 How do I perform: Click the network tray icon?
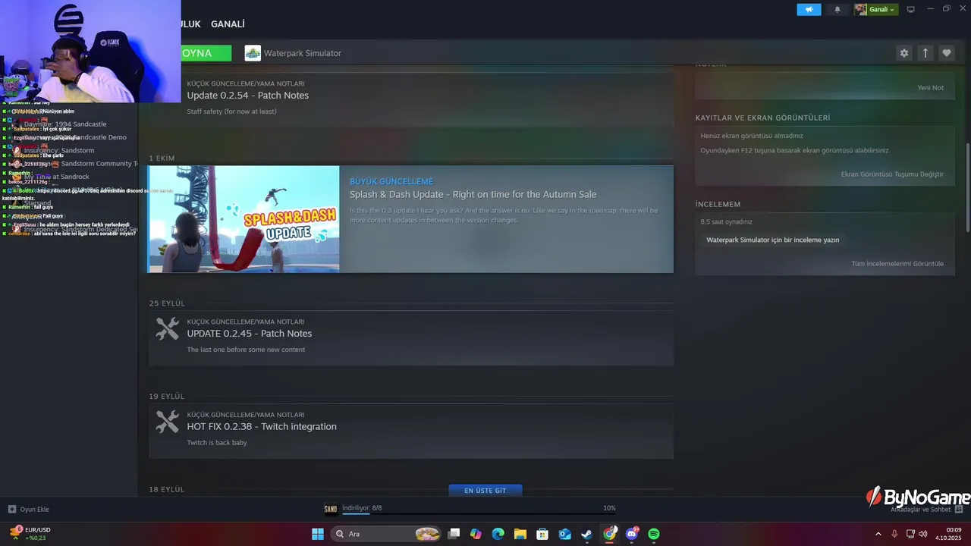pyautogui.click(x=910, y=534)
